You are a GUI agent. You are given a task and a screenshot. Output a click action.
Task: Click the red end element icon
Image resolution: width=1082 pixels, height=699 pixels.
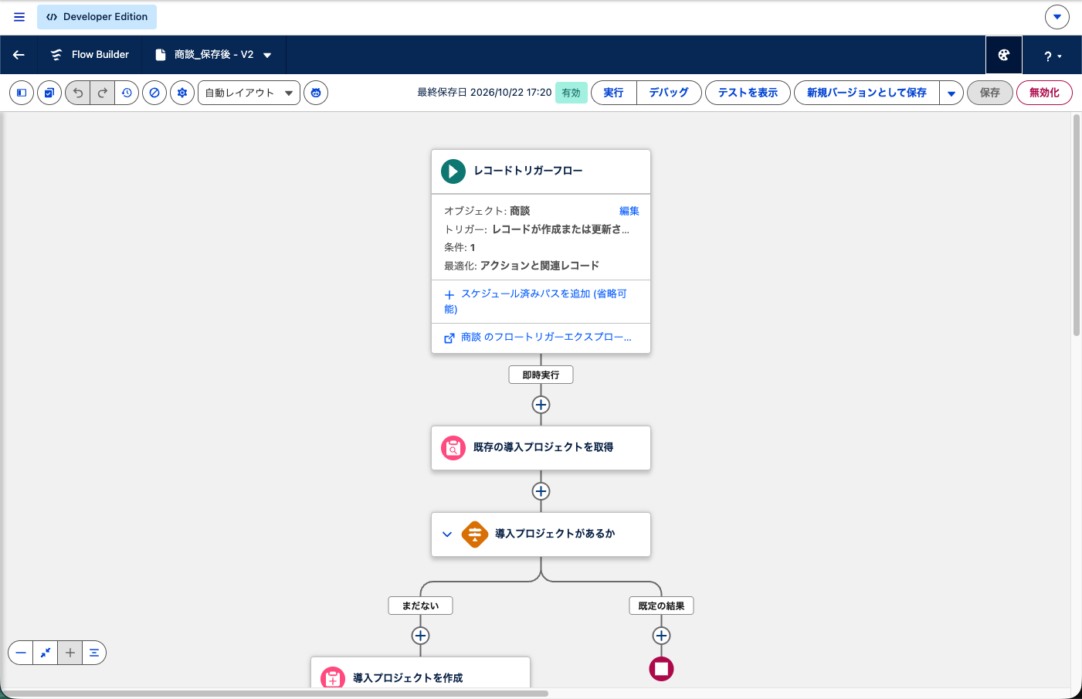pyautogui.click(x=662, y=669)
